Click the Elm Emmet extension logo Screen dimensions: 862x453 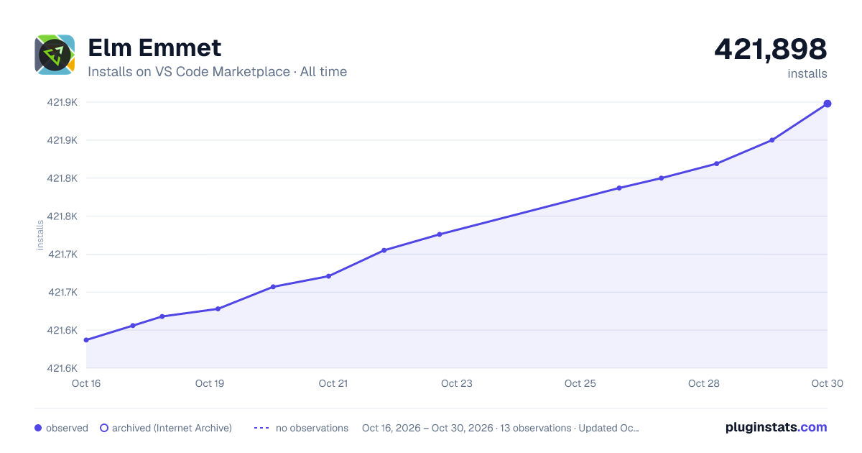coord(55,55)
